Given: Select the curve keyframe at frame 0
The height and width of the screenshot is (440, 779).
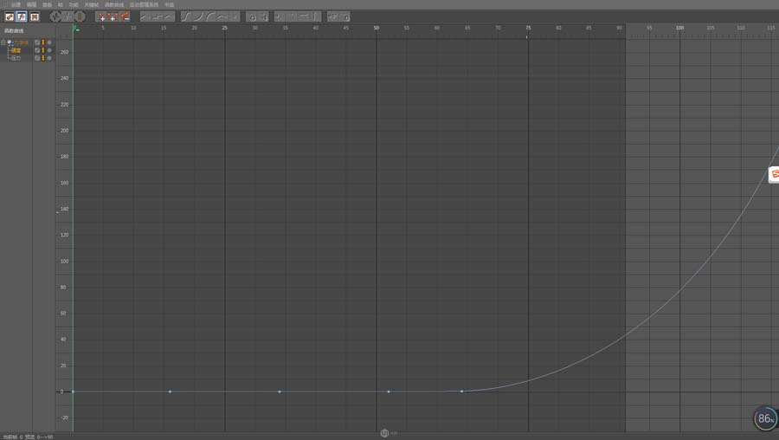Looking at the screenshot, I should click(x=73, y=391).
